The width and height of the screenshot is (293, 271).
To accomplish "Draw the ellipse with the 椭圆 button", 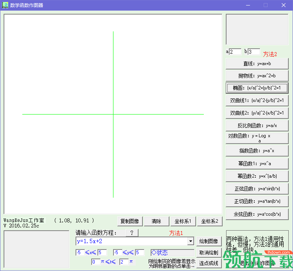I will coord(257,88).
